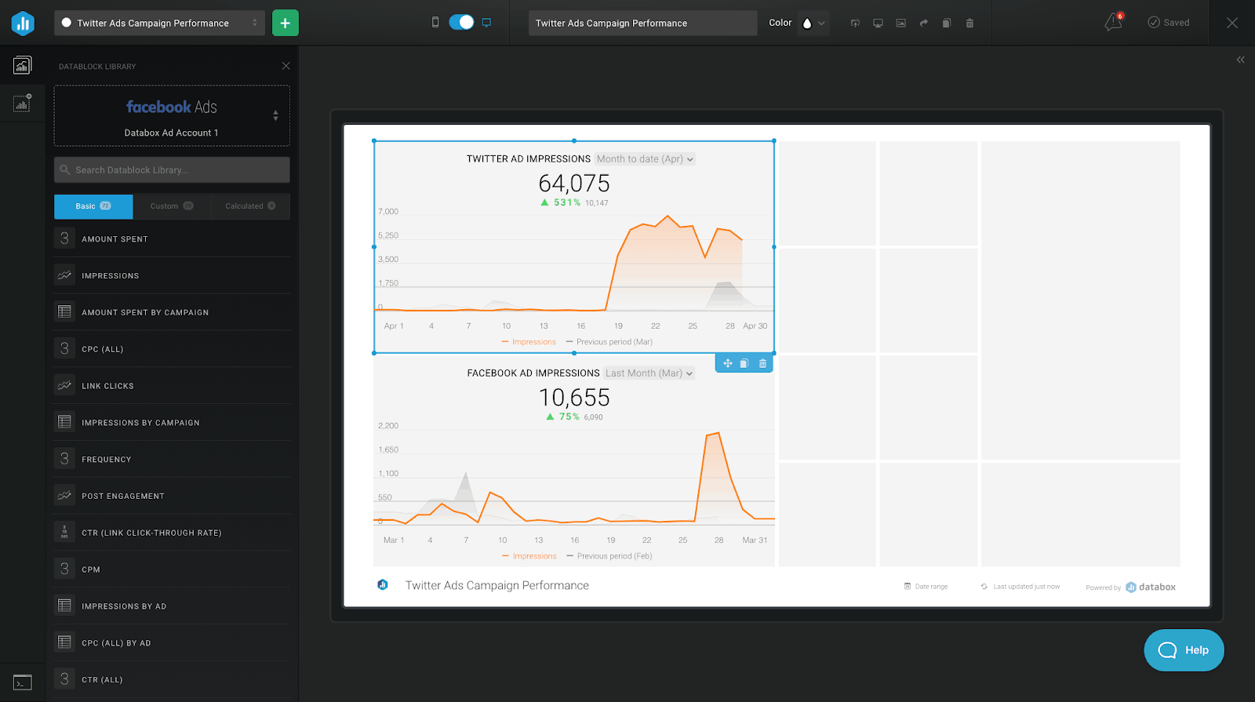The image size is (1255, 702).
Task: Switch to the Custom tab
Action: pyautogui.click(x=172, y=206)
